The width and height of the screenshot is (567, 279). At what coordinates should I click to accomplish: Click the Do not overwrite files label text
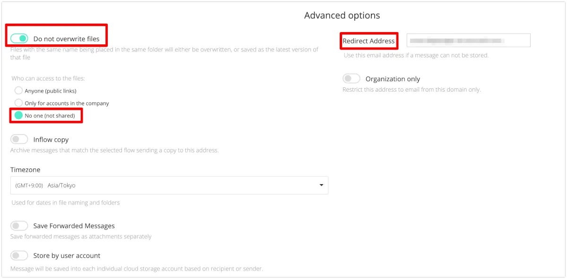(66, 39)
